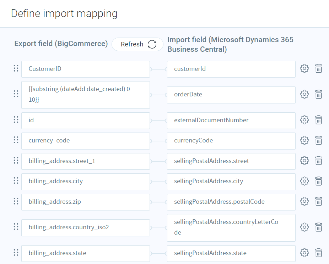Edit the billing_address.zip export field
329x264 pixels.
point(86,202)
